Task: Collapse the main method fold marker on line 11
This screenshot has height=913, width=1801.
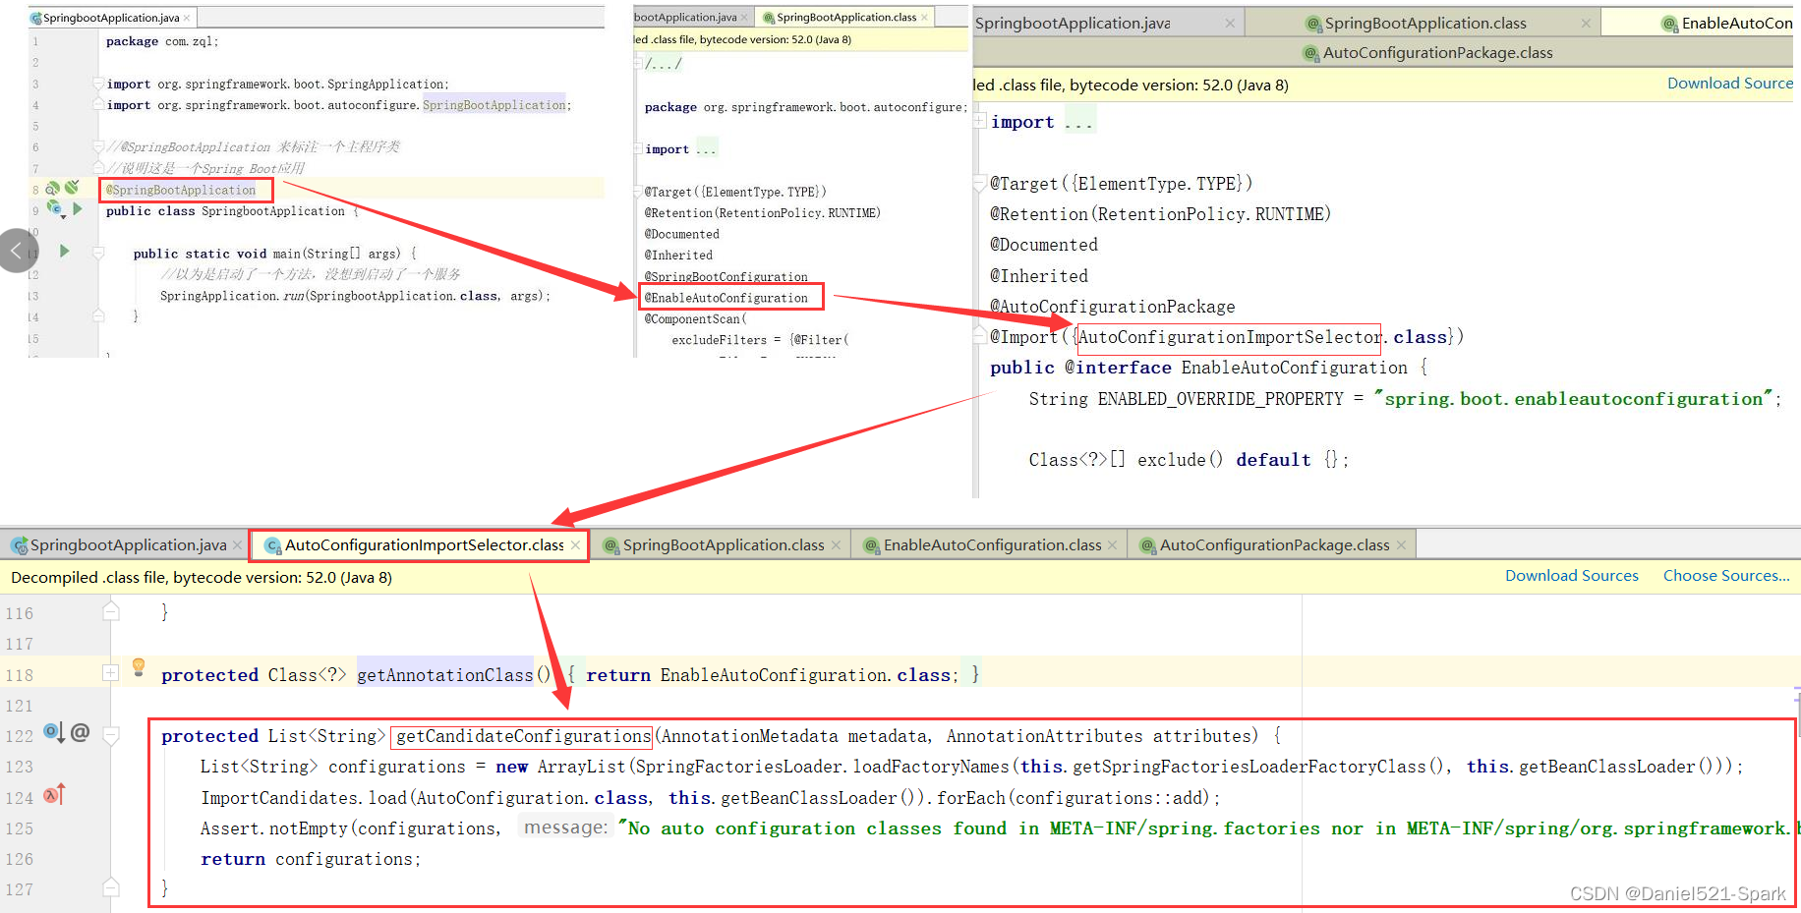Action: (98, 253)
